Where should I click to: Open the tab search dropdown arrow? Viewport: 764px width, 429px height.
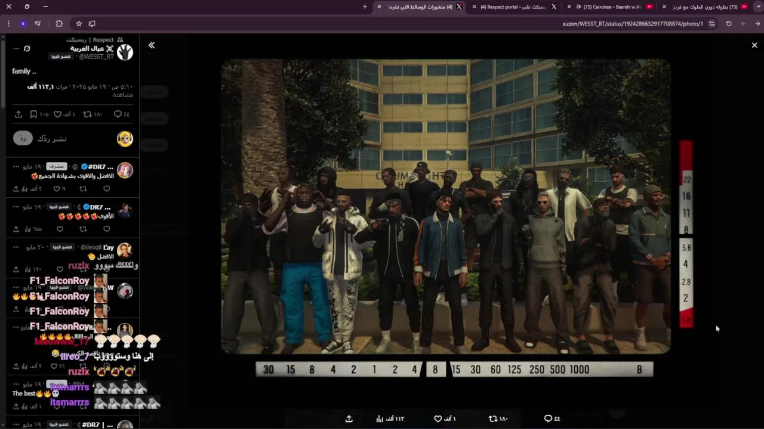point(759,7)
